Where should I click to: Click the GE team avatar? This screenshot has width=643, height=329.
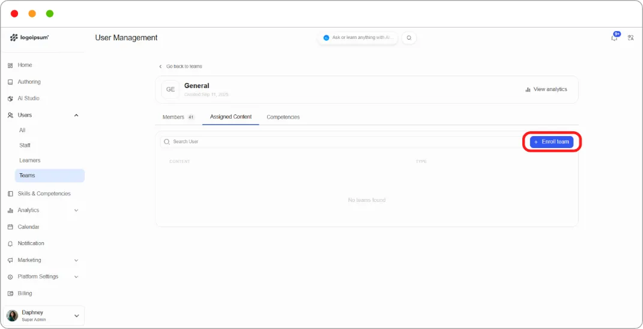(x=170, y=89)
